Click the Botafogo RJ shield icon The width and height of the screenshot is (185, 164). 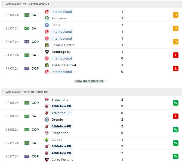pyautogui.click(x=47, y=52)
